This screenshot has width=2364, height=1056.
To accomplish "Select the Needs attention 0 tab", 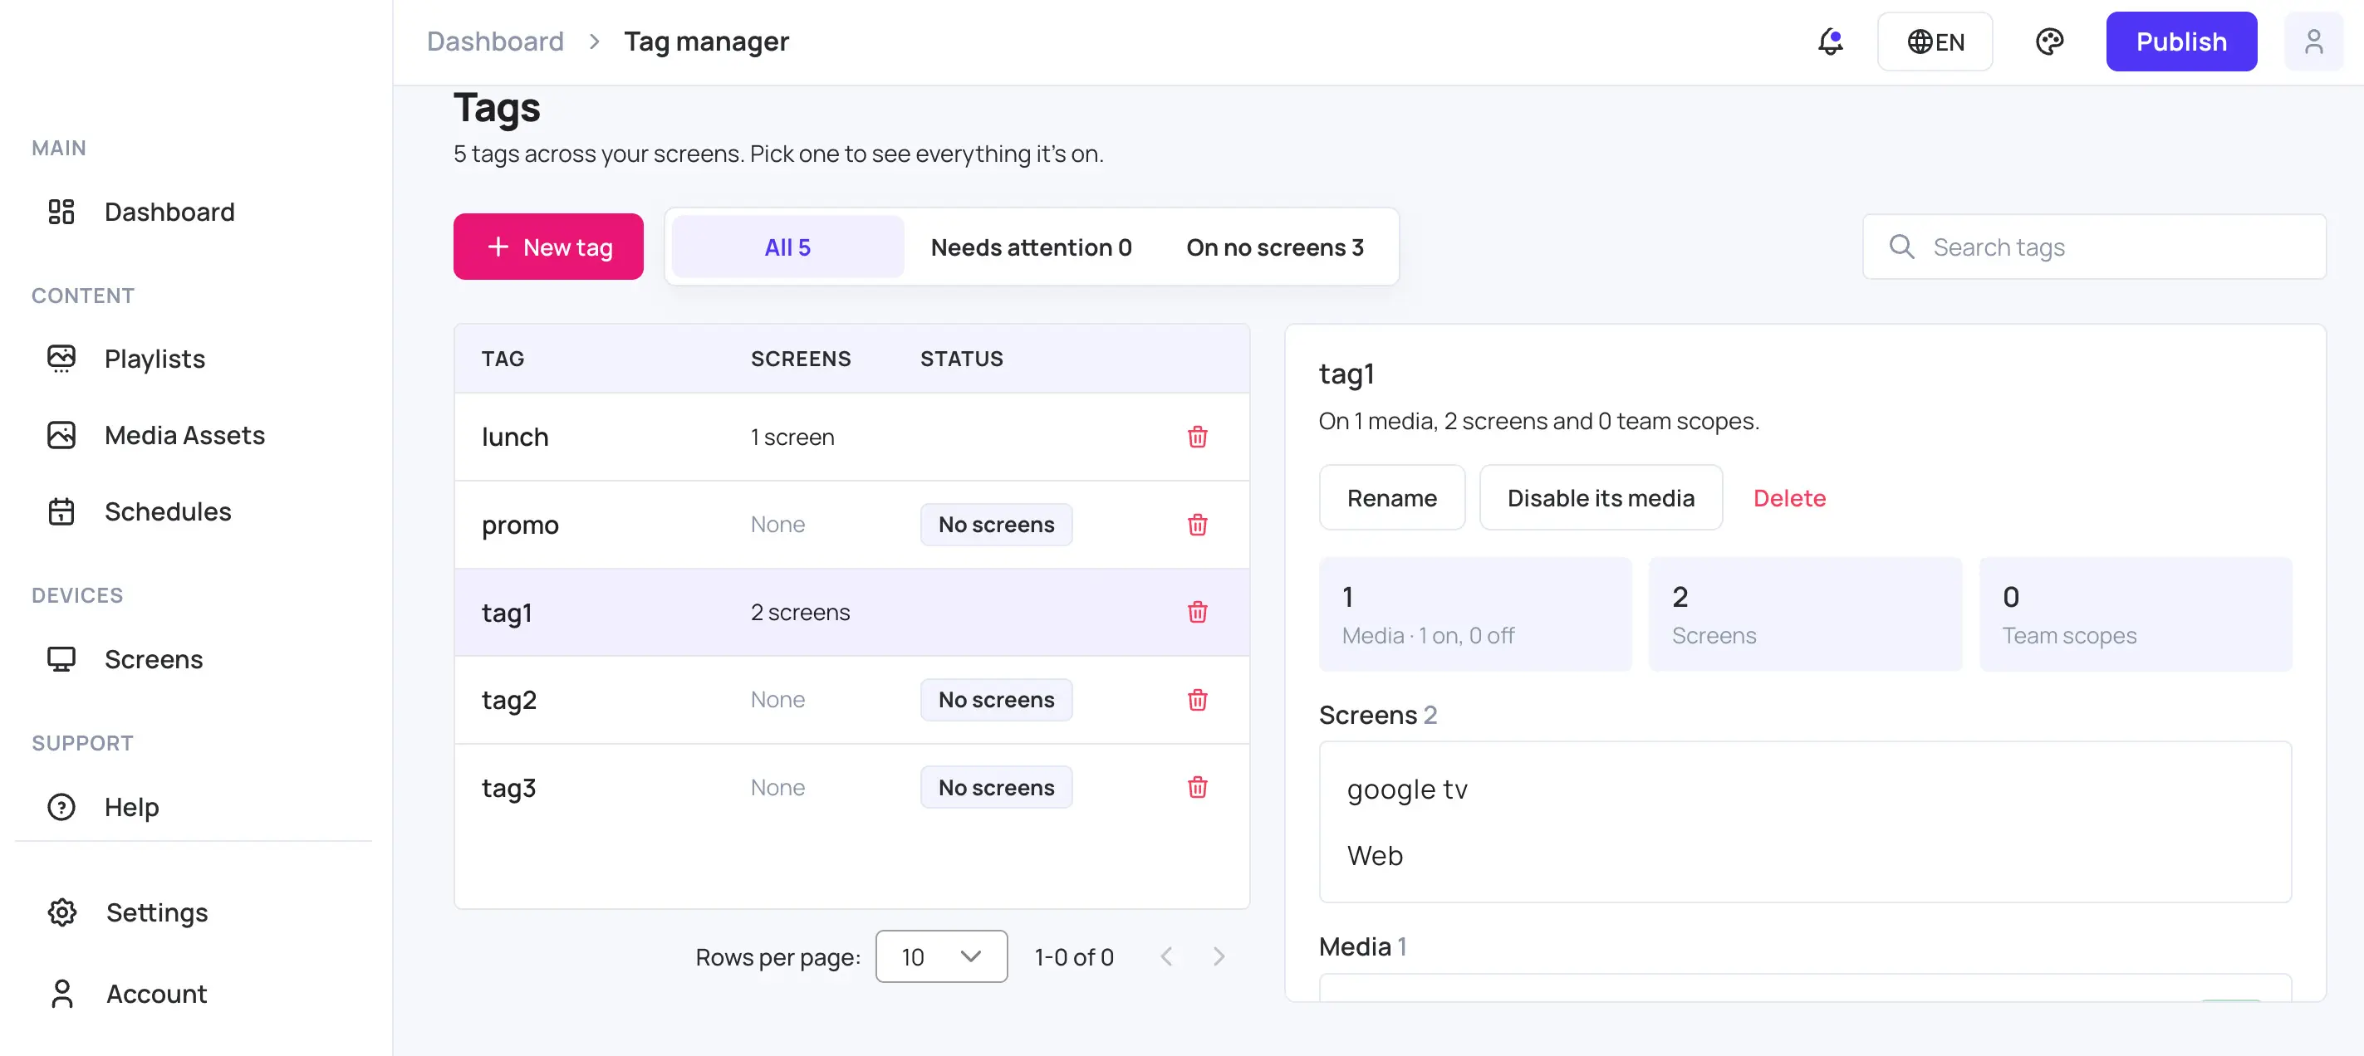I will 1031,247.
